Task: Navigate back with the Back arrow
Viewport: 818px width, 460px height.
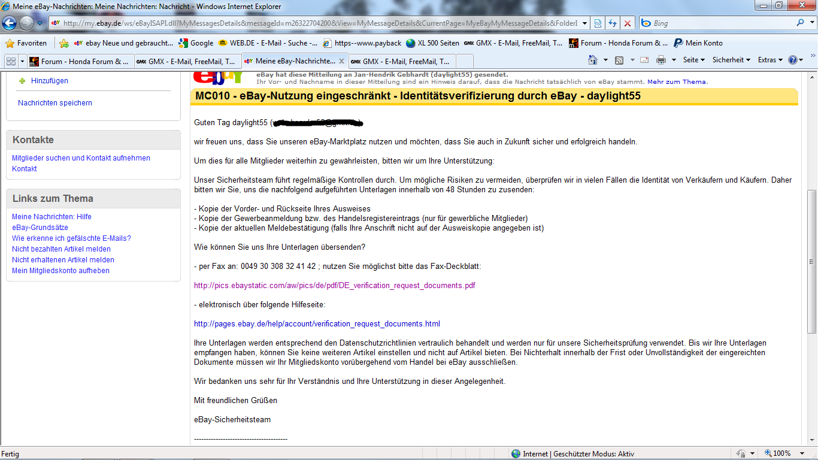Action: pos(10,23)
